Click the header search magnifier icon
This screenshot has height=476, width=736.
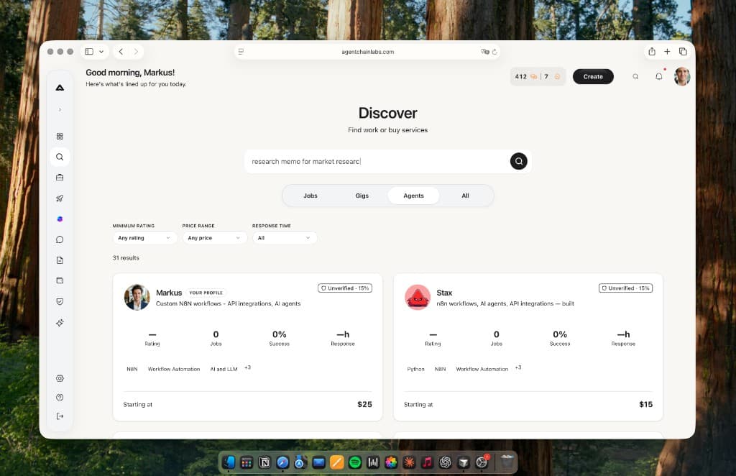pyautogui.click(x=635, y=76)
